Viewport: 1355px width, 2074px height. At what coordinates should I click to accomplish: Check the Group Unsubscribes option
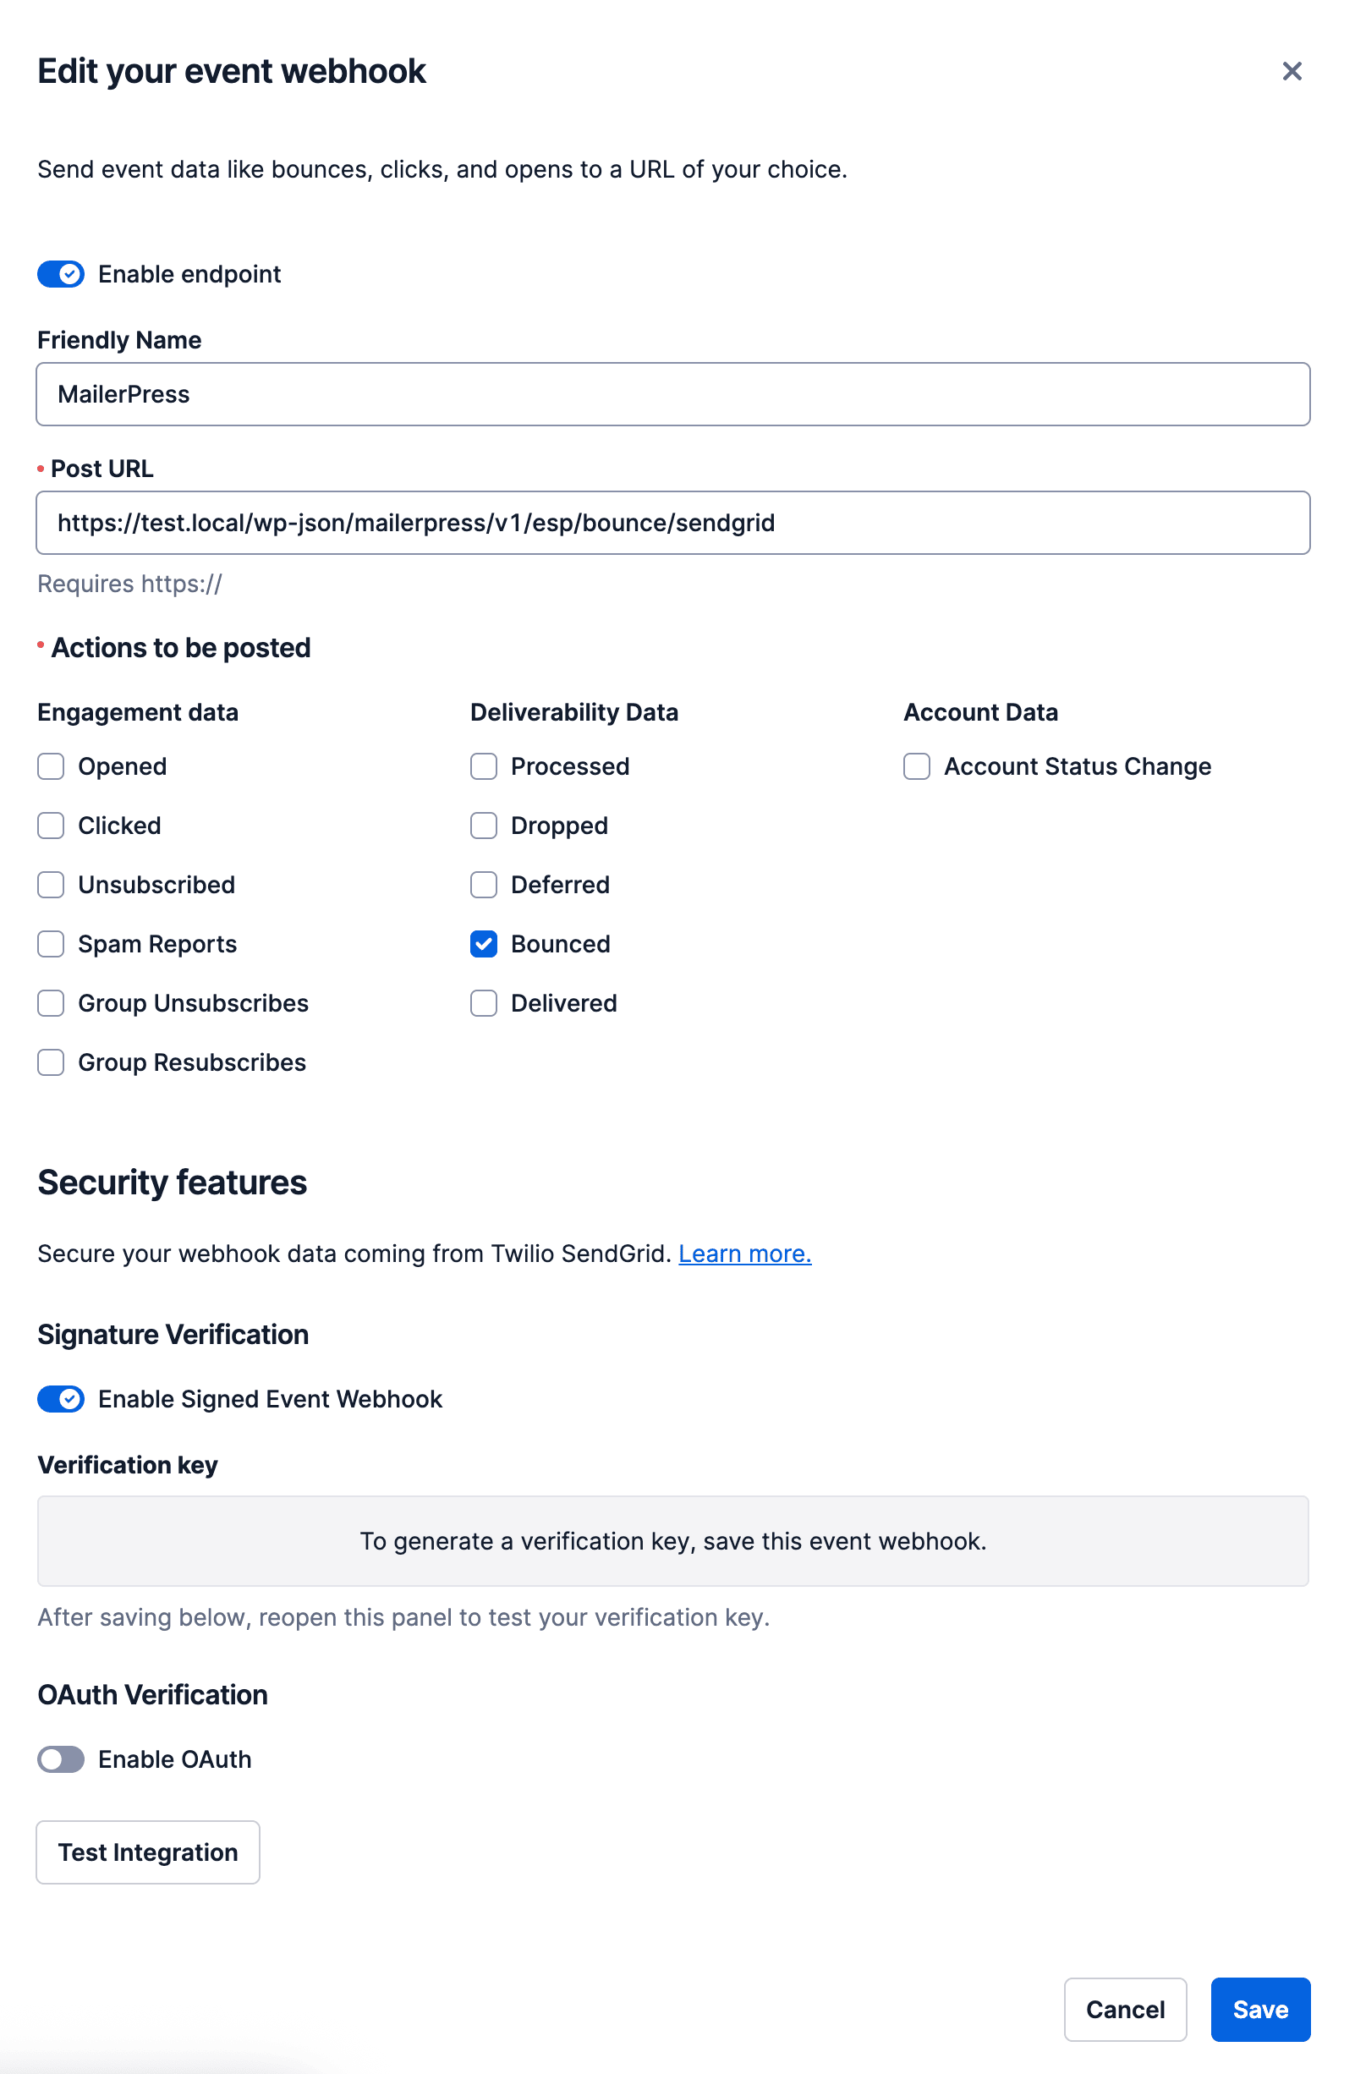[x=51, y=1003]
